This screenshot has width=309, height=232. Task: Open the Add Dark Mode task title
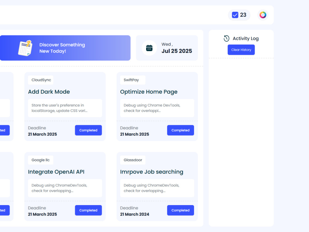[x=49, y=92]
